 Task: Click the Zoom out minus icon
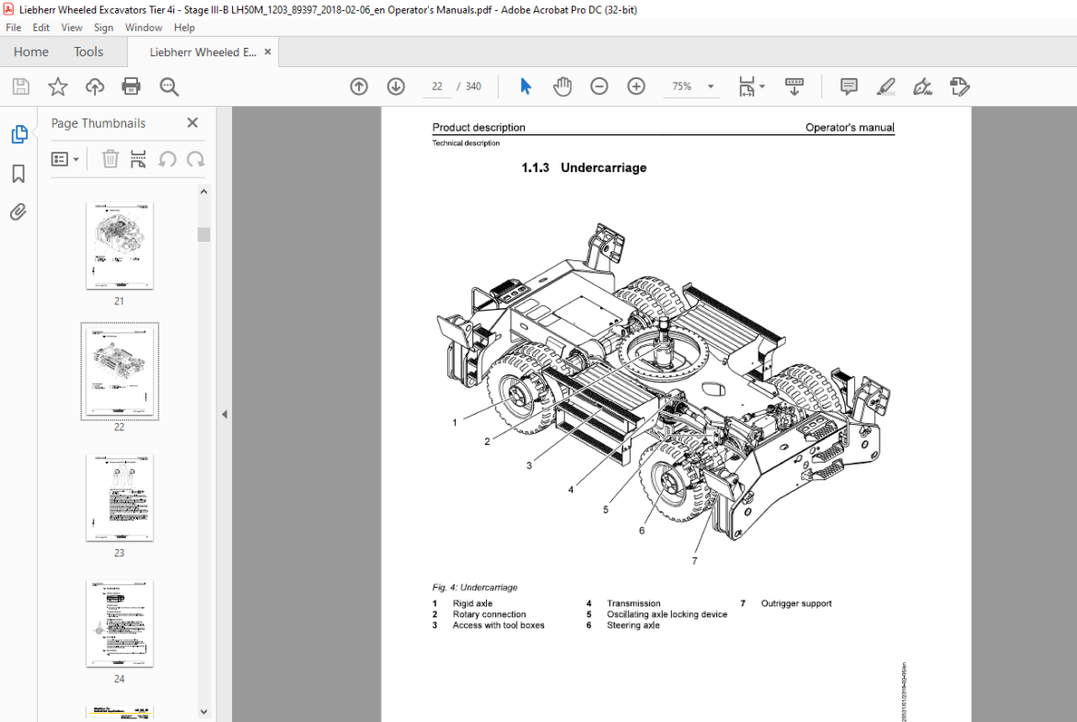pyautogui.click(x=599, y=86)
